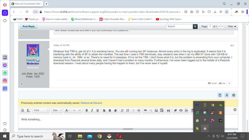Edit the page number field

210,27
